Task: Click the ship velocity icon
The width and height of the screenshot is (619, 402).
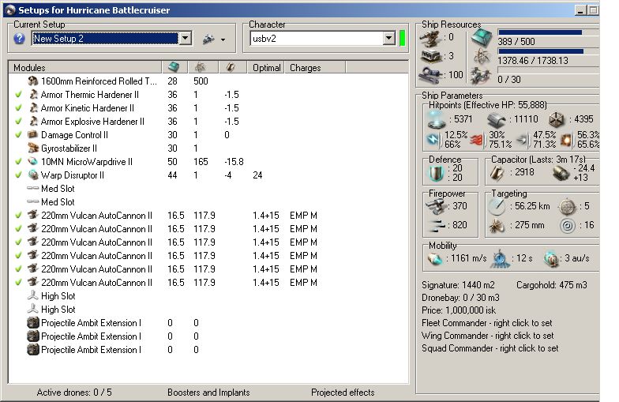Action: [435, 259]
